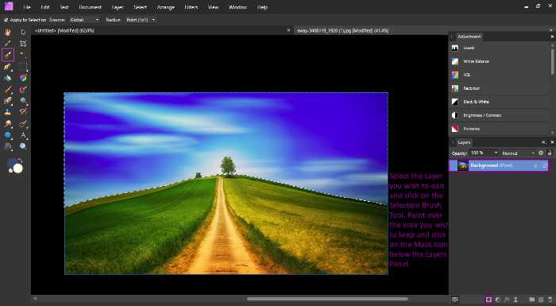556x306 pixels.
Task: Click the Group Layers icon
Action: pos(532,300)
